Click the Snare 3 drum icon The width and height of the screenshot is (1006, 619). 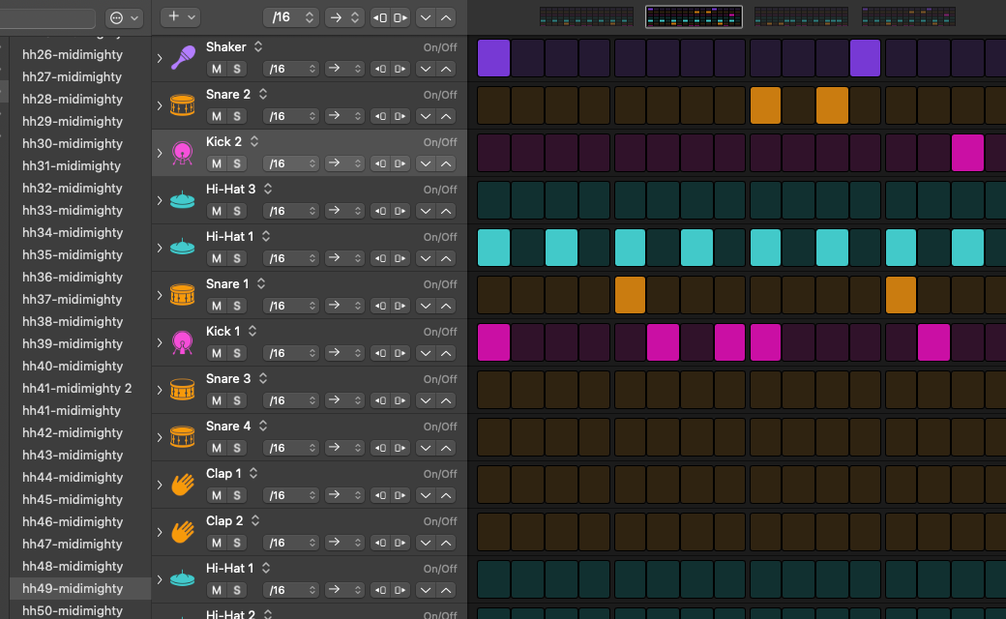(x=183, y=390)
